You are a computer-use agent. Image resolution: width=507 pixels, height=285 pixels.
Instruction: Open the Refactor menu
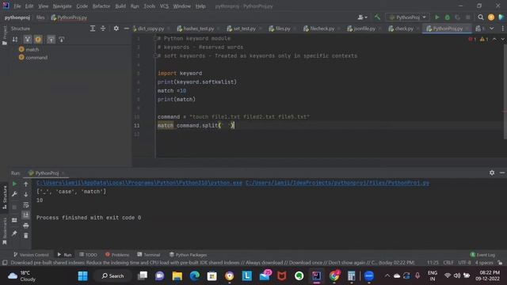pos(101,6)
